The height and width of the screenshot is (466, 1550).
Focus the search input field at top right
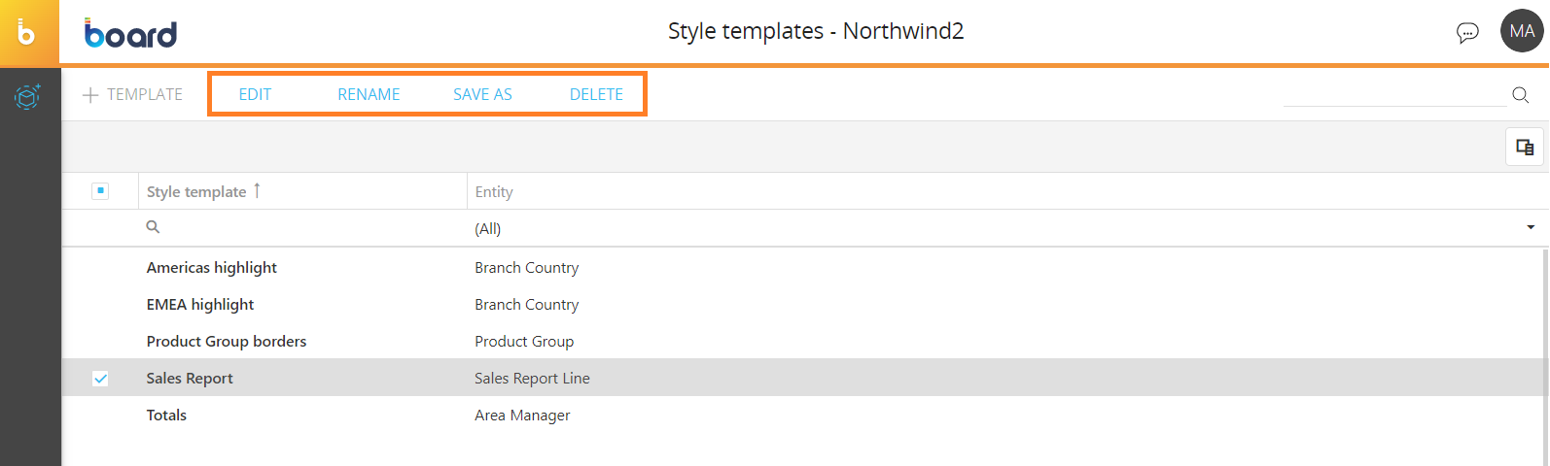(x=1393, y=94)
